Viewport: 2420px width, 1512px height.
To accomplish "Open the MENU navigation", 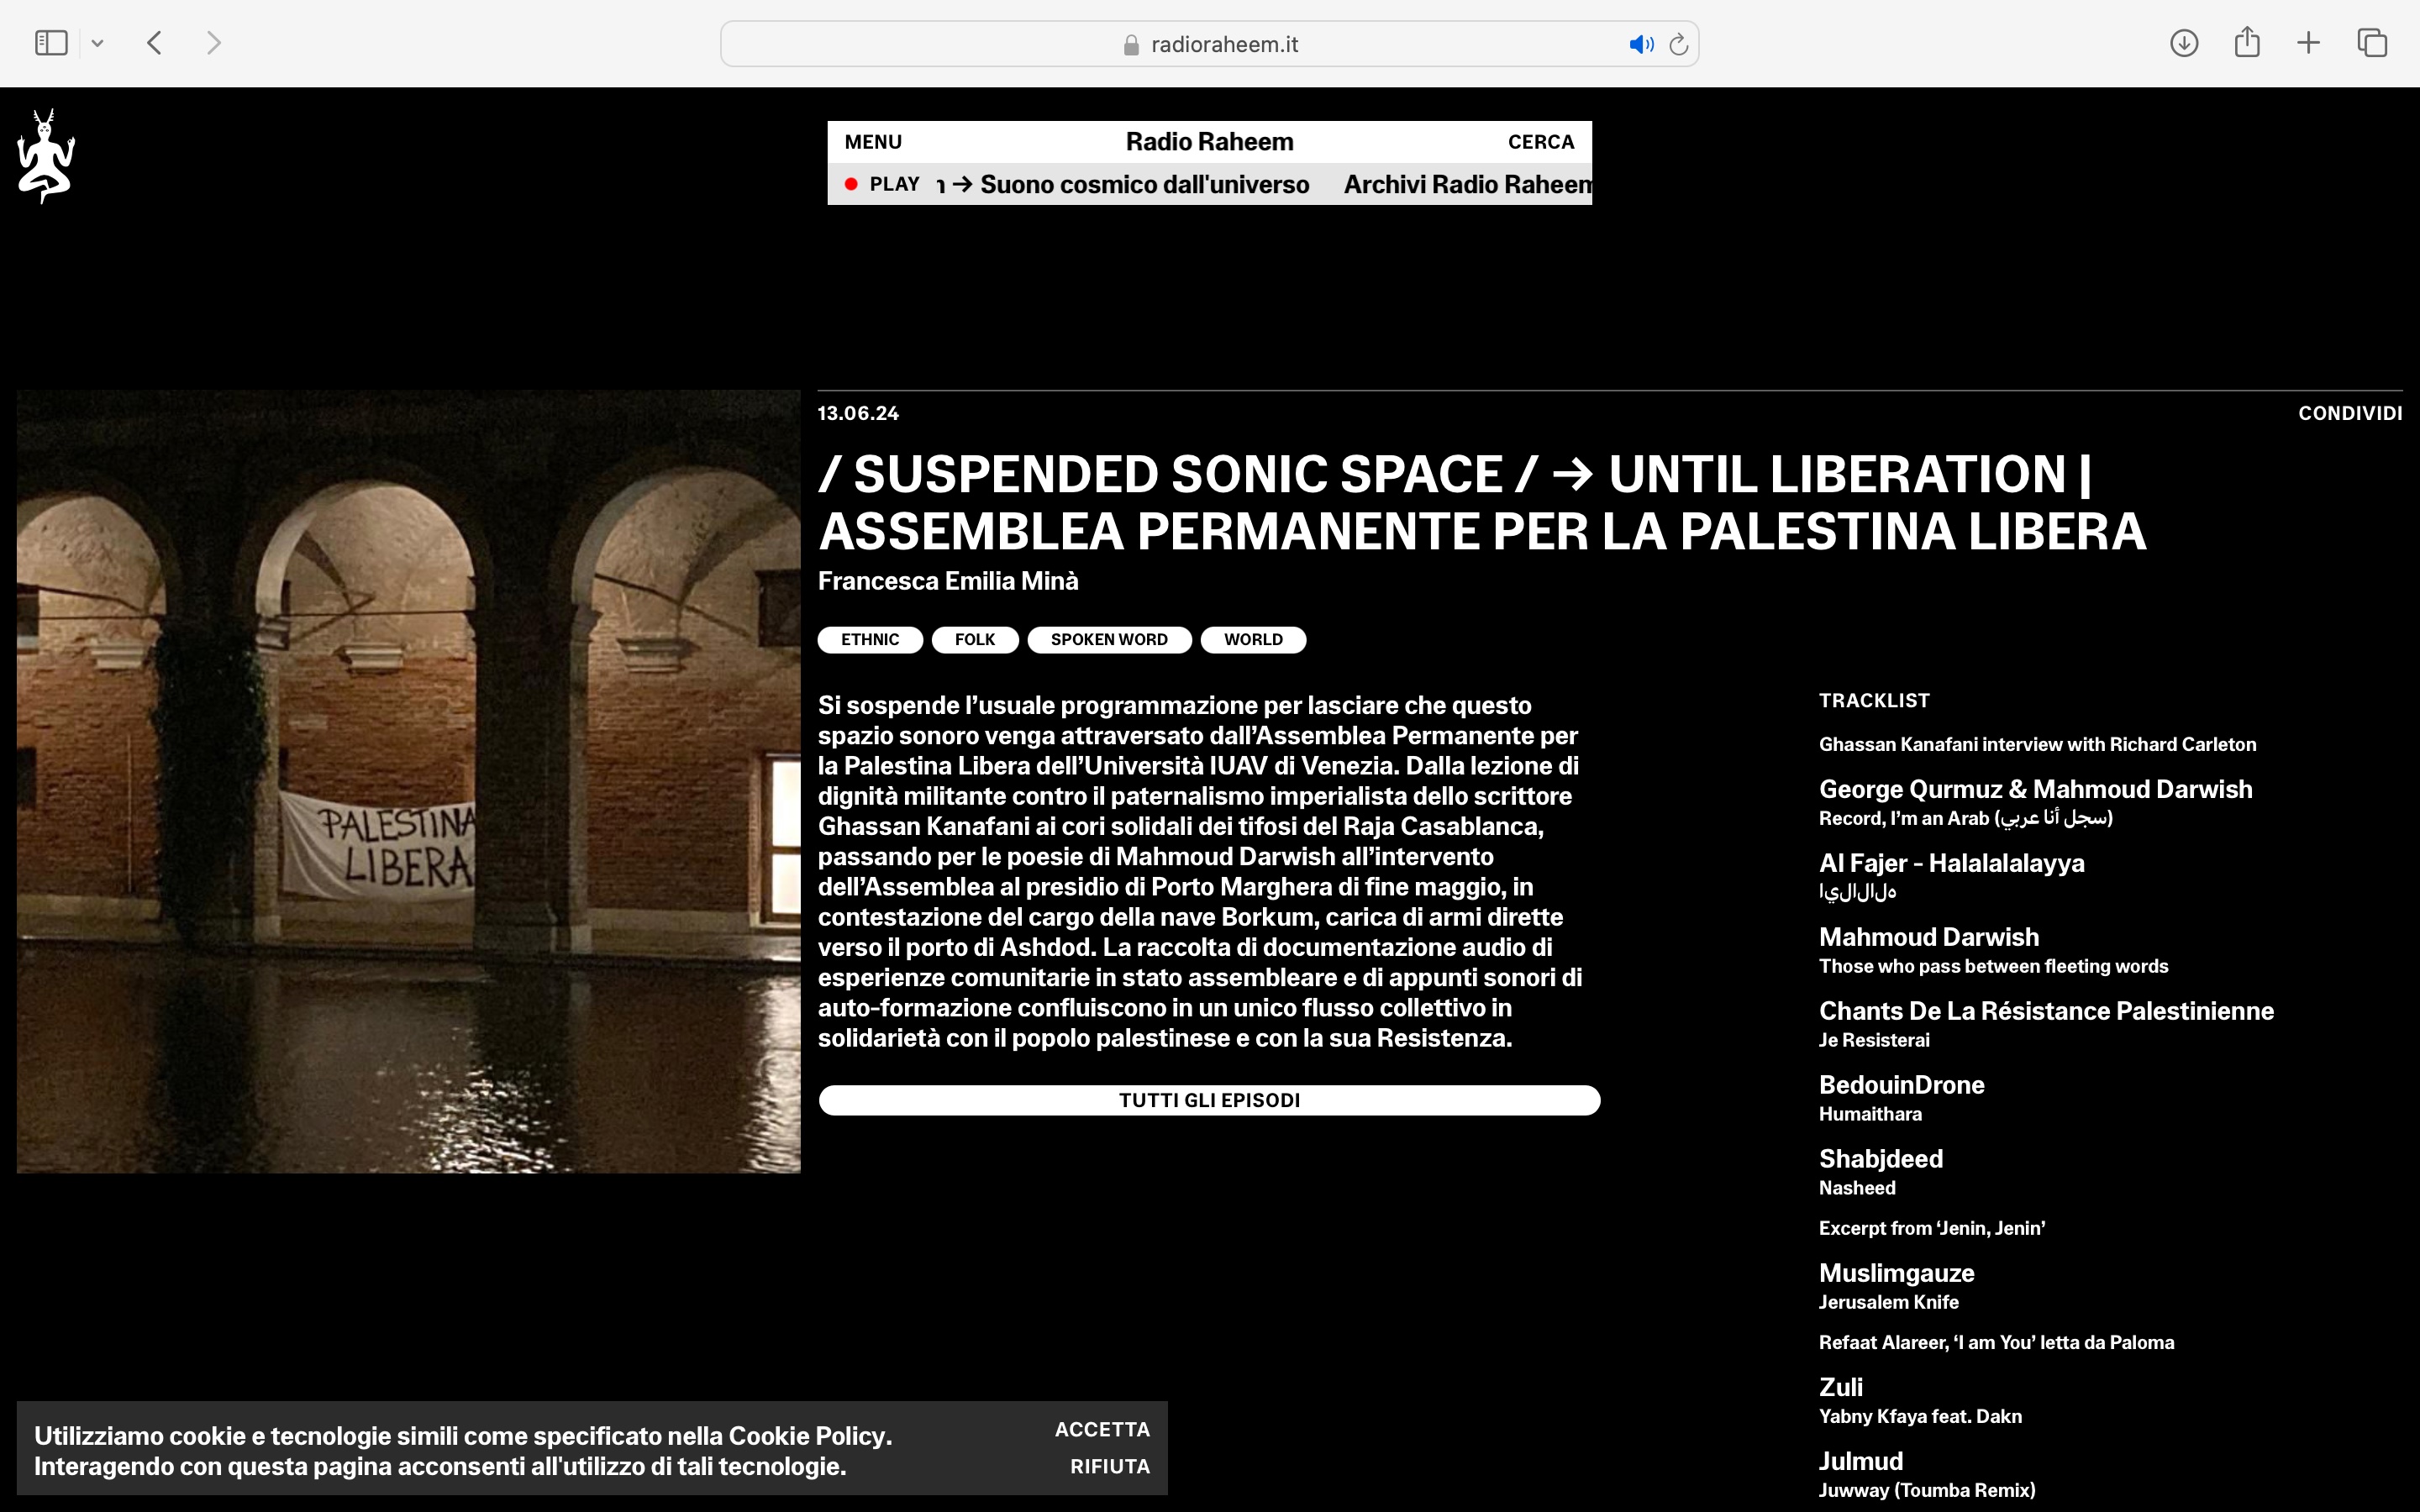I will pos(873,142).
